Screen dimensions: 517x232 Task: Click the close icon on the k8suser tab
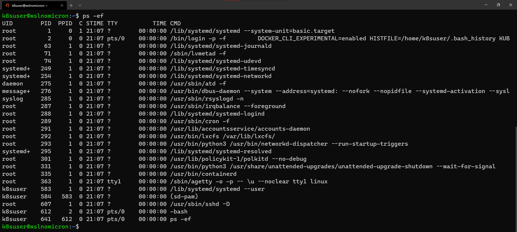[62, 5]
